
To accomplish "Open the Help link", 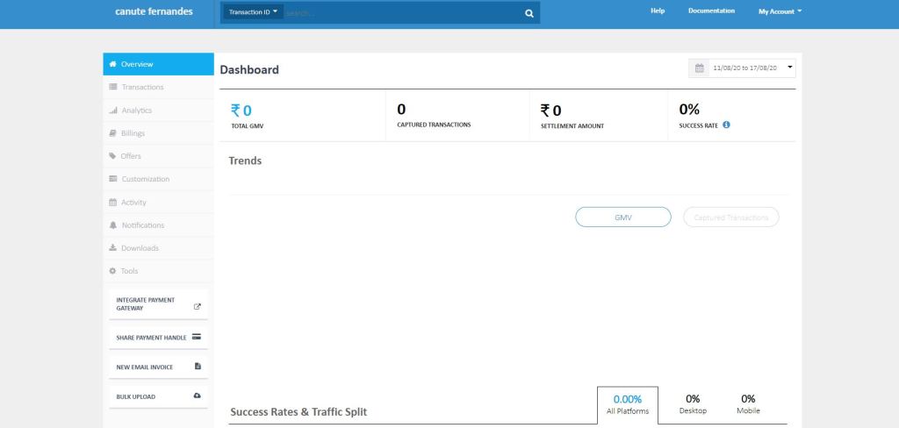I will [658, 11].
